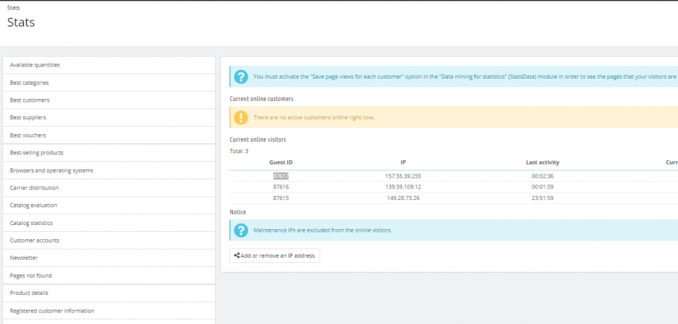Screen dimensions: 678x324
Task: Select Catalog evaluation entry
Action: point(109,205)
